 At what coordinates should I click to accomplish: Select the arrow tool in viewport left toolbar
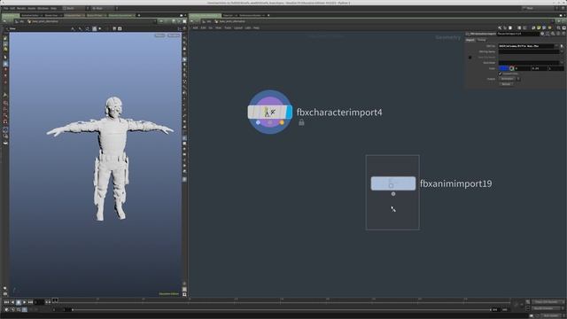tap(5, 57)
